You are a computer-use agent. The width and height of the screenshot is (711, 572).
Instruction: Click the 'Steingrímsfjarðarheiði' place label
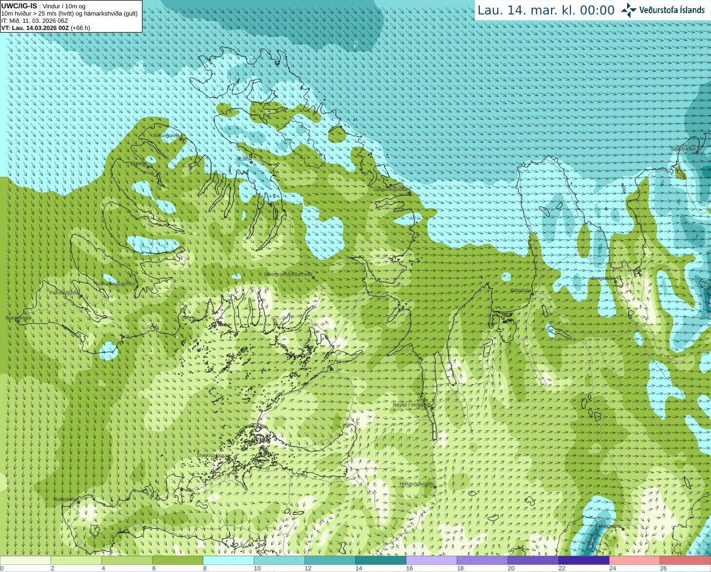(x=288, y=274)
